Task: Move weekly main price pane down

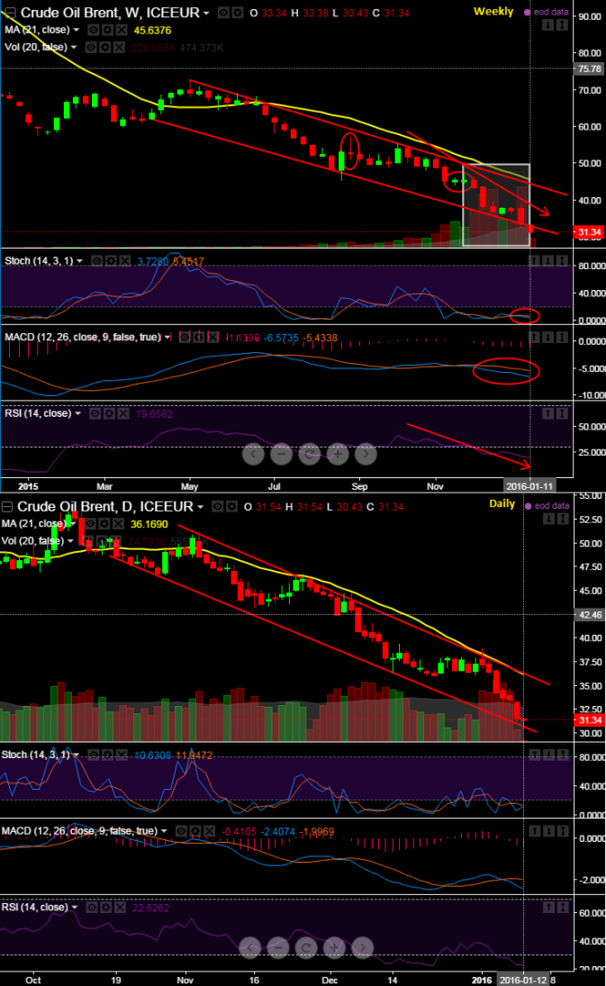Action: click(x=548, y=25)
